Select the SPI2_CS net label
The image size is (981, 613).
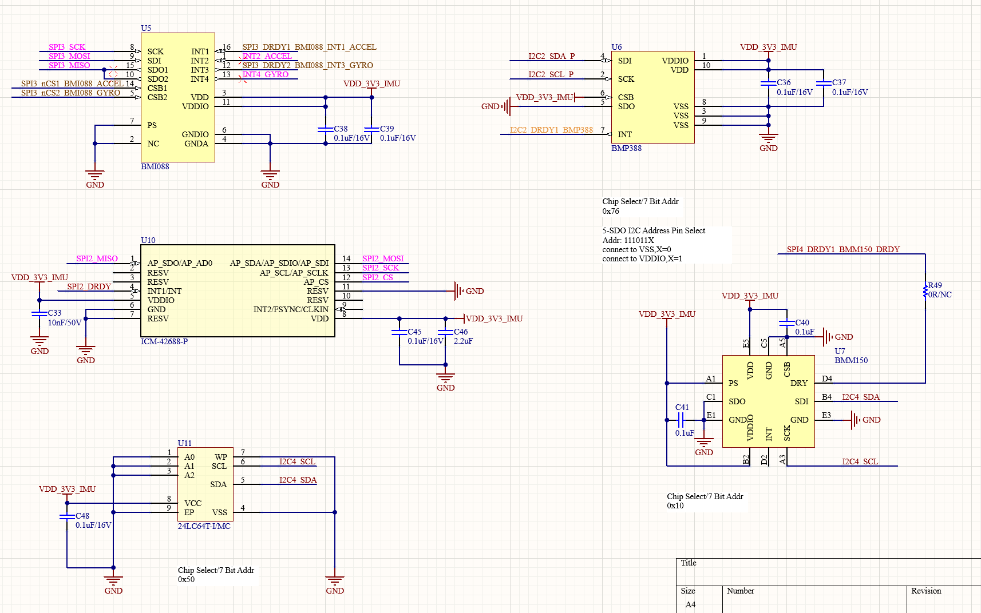coord(378,277)
